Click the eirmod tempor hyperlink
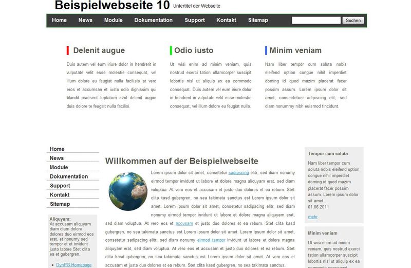Viewport: 411px width, 268px height. point(211,240)
